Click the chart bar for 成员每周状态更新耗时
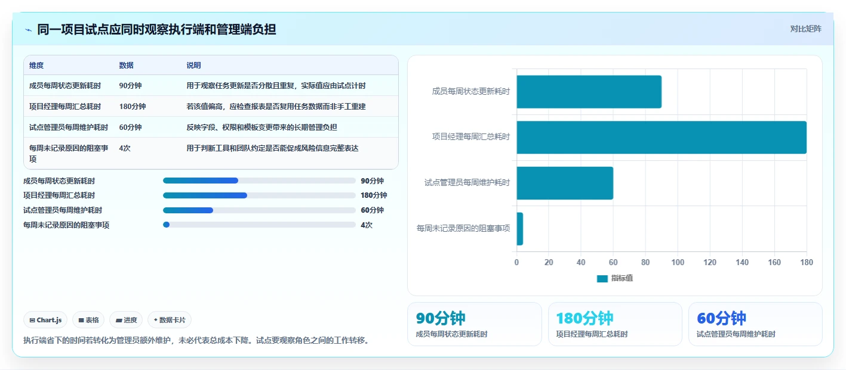The width and height of the screenshot is (846, 370). pyautogui.click(x=589, y=92)
